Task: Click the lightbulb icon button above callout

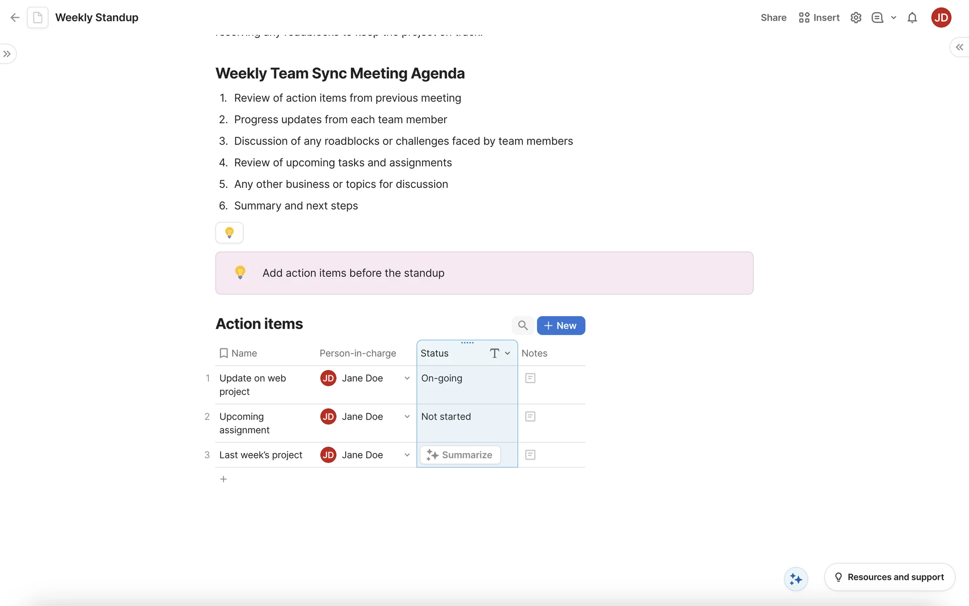Action: tap(229, 233)
